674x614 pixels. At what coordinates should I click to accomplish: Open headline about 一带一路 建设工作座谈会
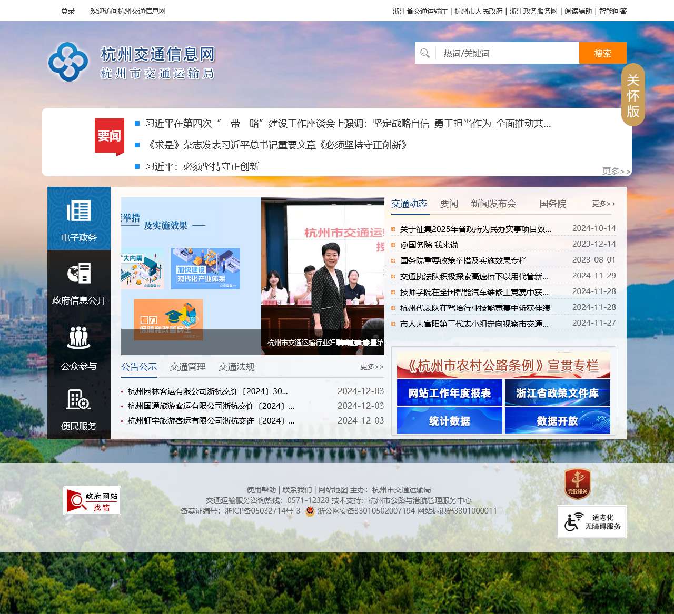[348, 124]
